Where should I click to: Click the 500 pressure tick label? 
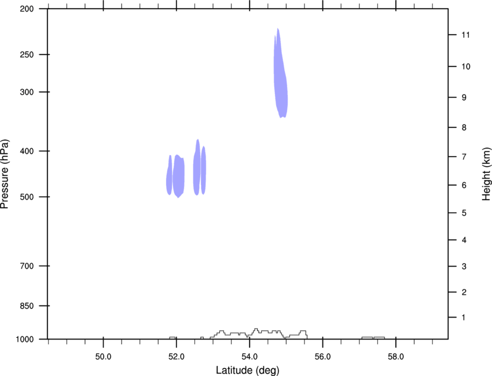pos(27,197)
